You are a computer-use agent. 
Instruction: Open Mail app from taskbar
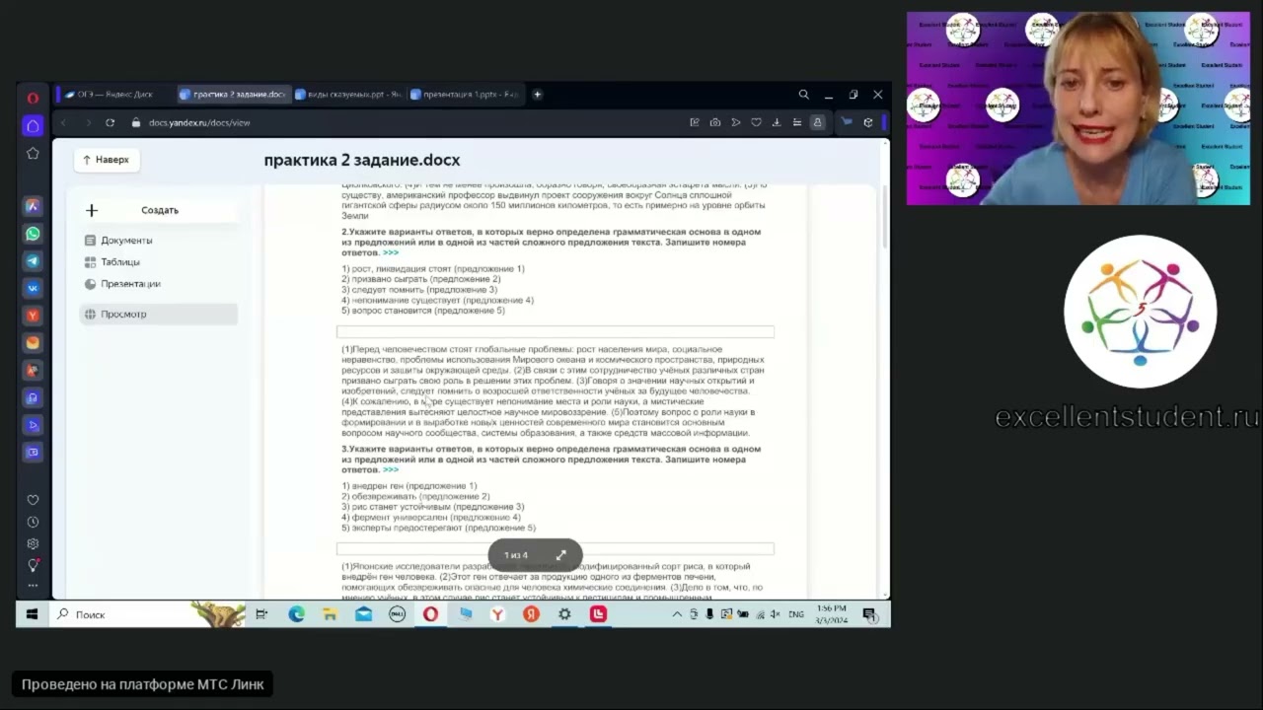coord(363,614)
